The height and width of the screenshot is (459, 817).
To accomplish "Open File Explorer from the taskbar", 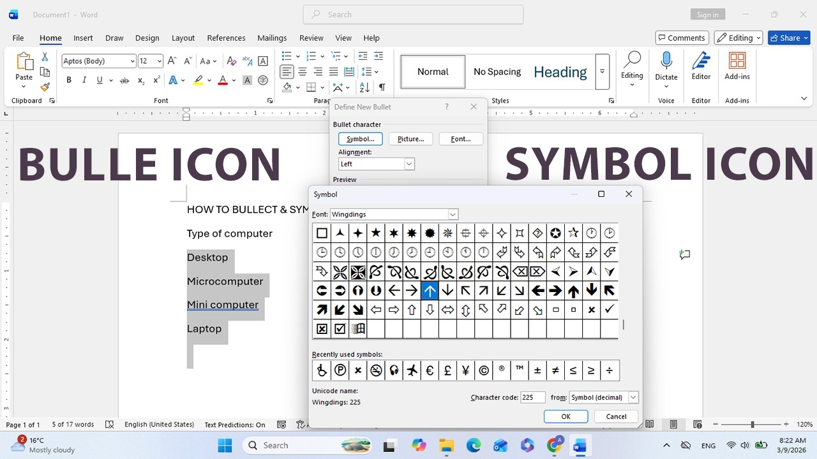I will (x=446, y=445).
